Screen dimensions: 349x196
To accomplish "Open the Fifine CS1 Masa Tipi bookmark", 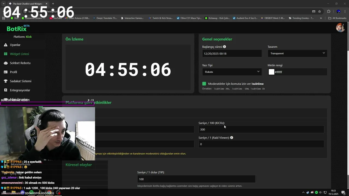I will (x=189, y=18).
